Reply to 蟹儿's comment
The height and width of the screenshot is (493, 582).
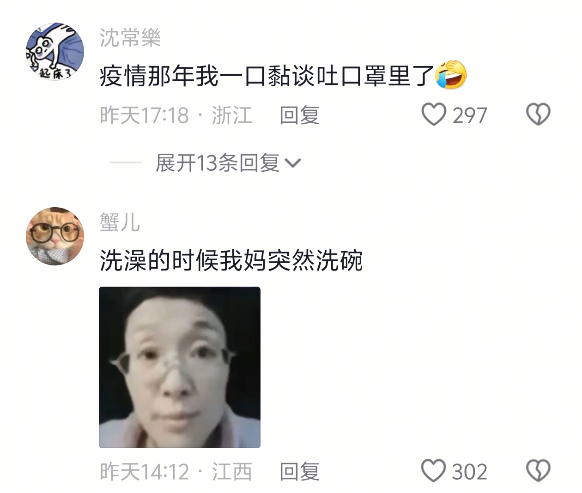point(299,471)
